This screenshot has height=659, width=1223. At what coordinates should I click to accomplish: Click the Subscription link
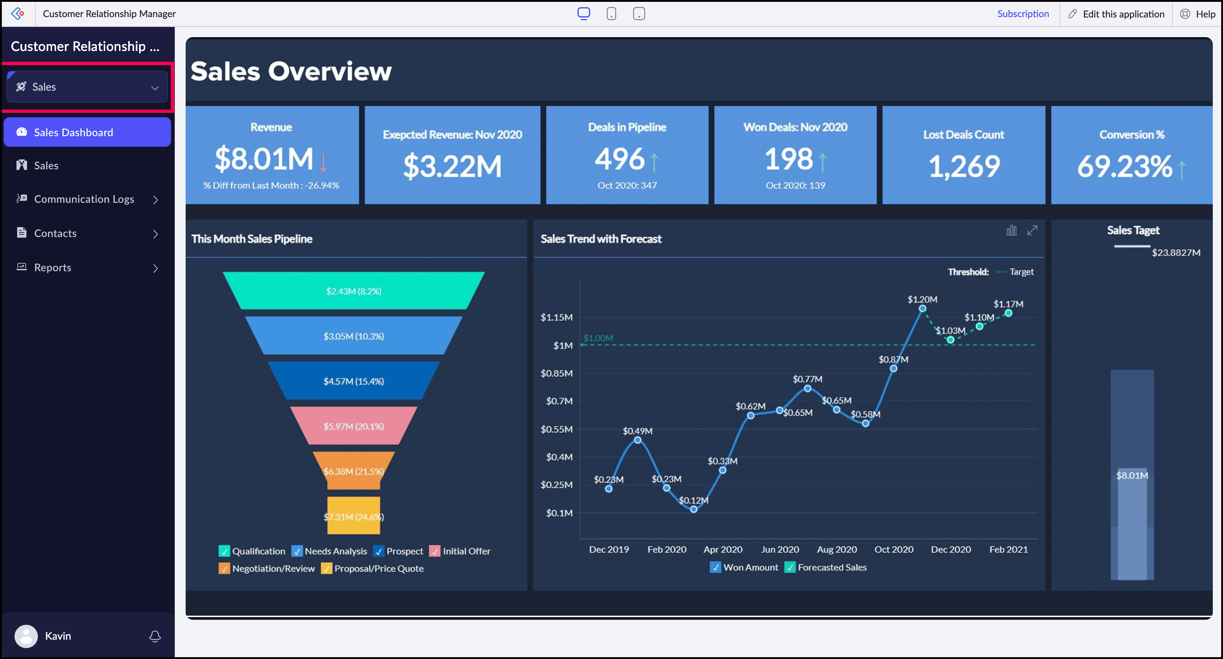(x=1023, y=14)
